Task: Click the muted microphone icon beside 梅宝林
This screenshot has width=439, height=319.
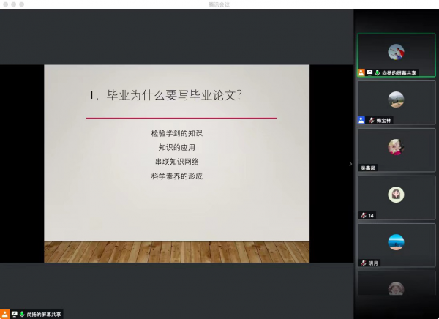Action: (371, 120)
